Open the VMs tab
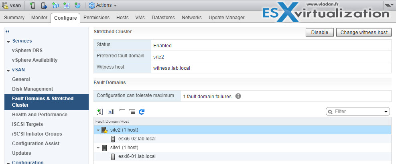 [x=140, y=18]
